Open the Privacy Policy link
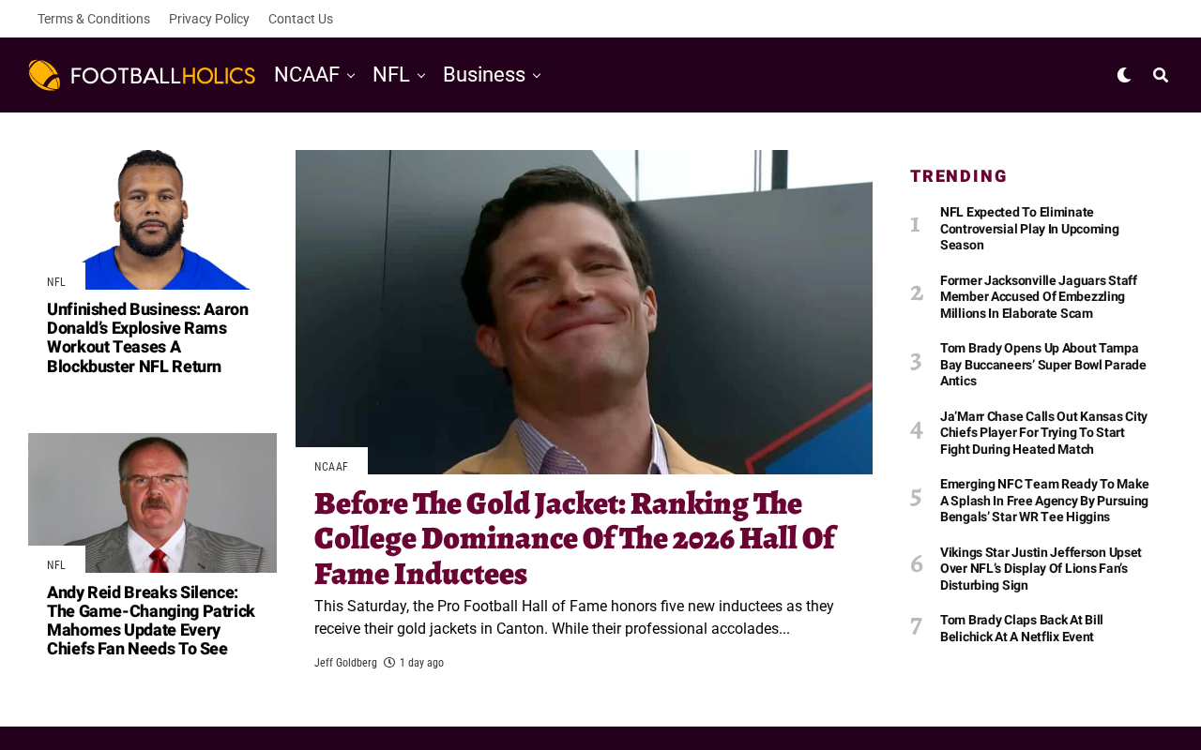Screen dimensions: 1201x750 pos(209,19)
